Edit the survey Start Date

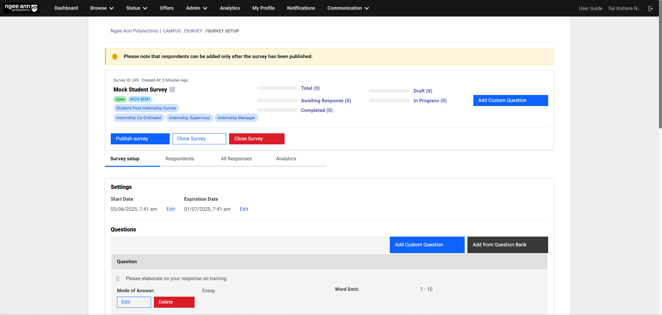tap(170, 209)
